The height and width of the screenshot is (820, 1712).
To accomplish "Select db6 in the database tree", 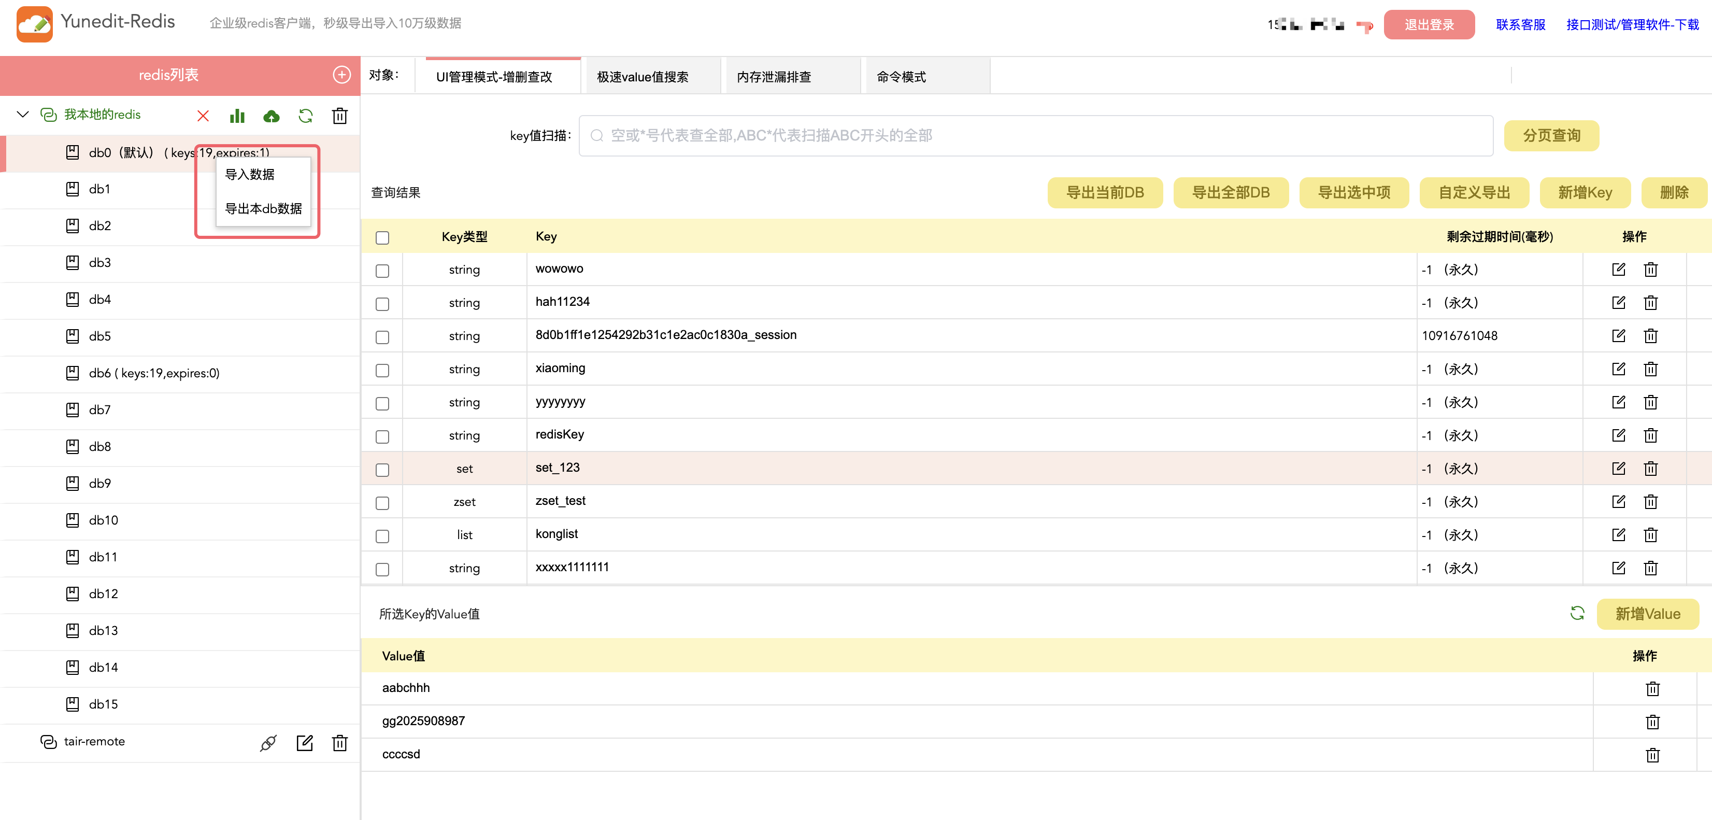I will pyautogui.click(x=154, y=373).
